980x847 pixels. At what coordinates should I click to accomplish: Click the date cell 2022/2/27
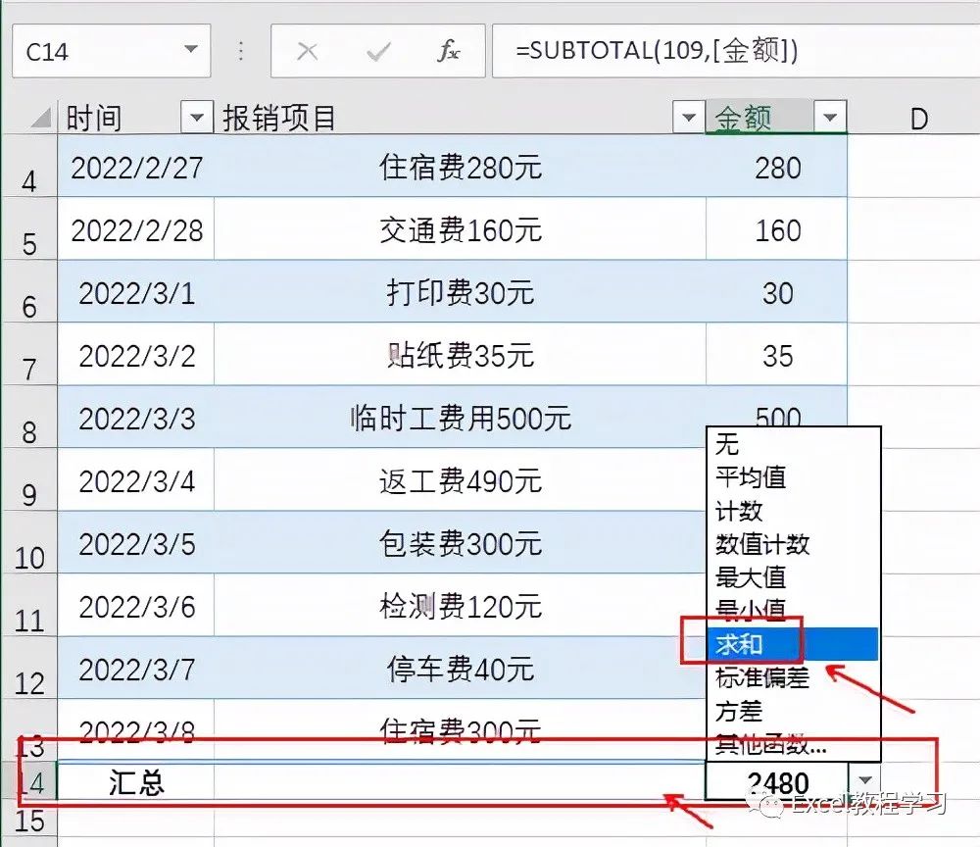(136, 167)
